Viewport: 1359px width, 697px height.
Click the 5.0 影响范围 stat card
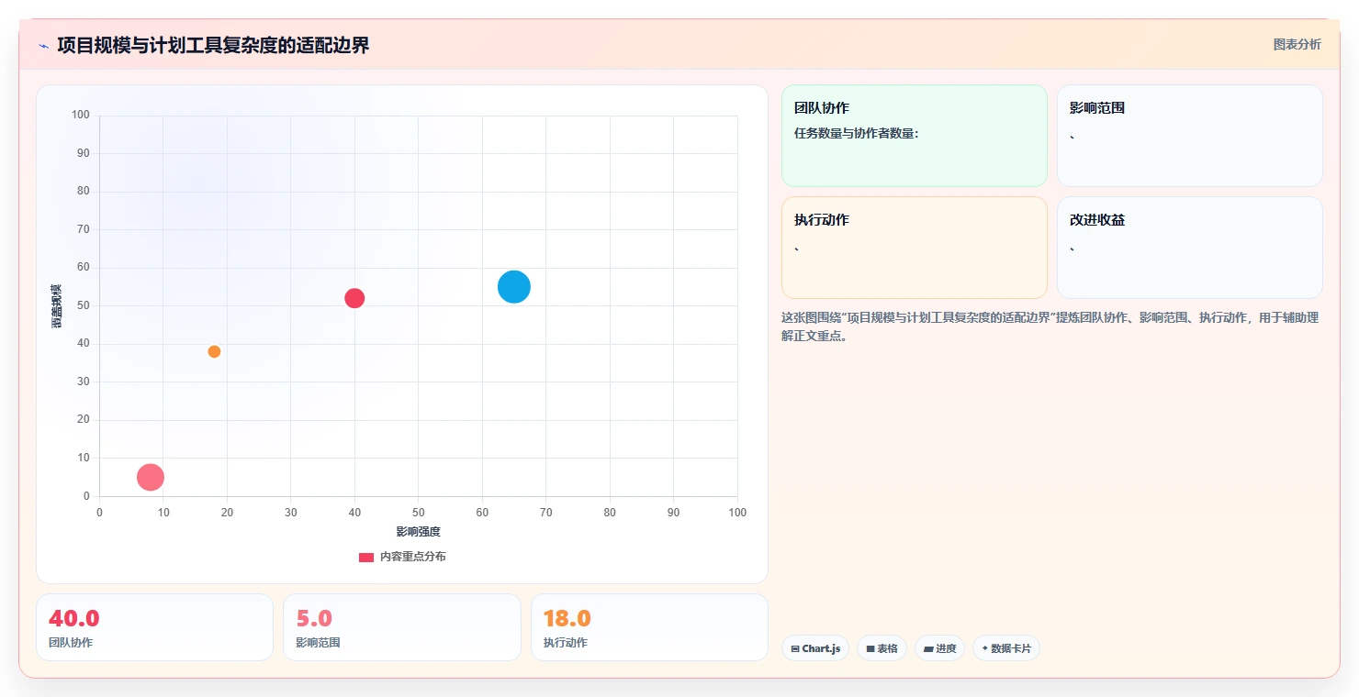pos(401,627)
